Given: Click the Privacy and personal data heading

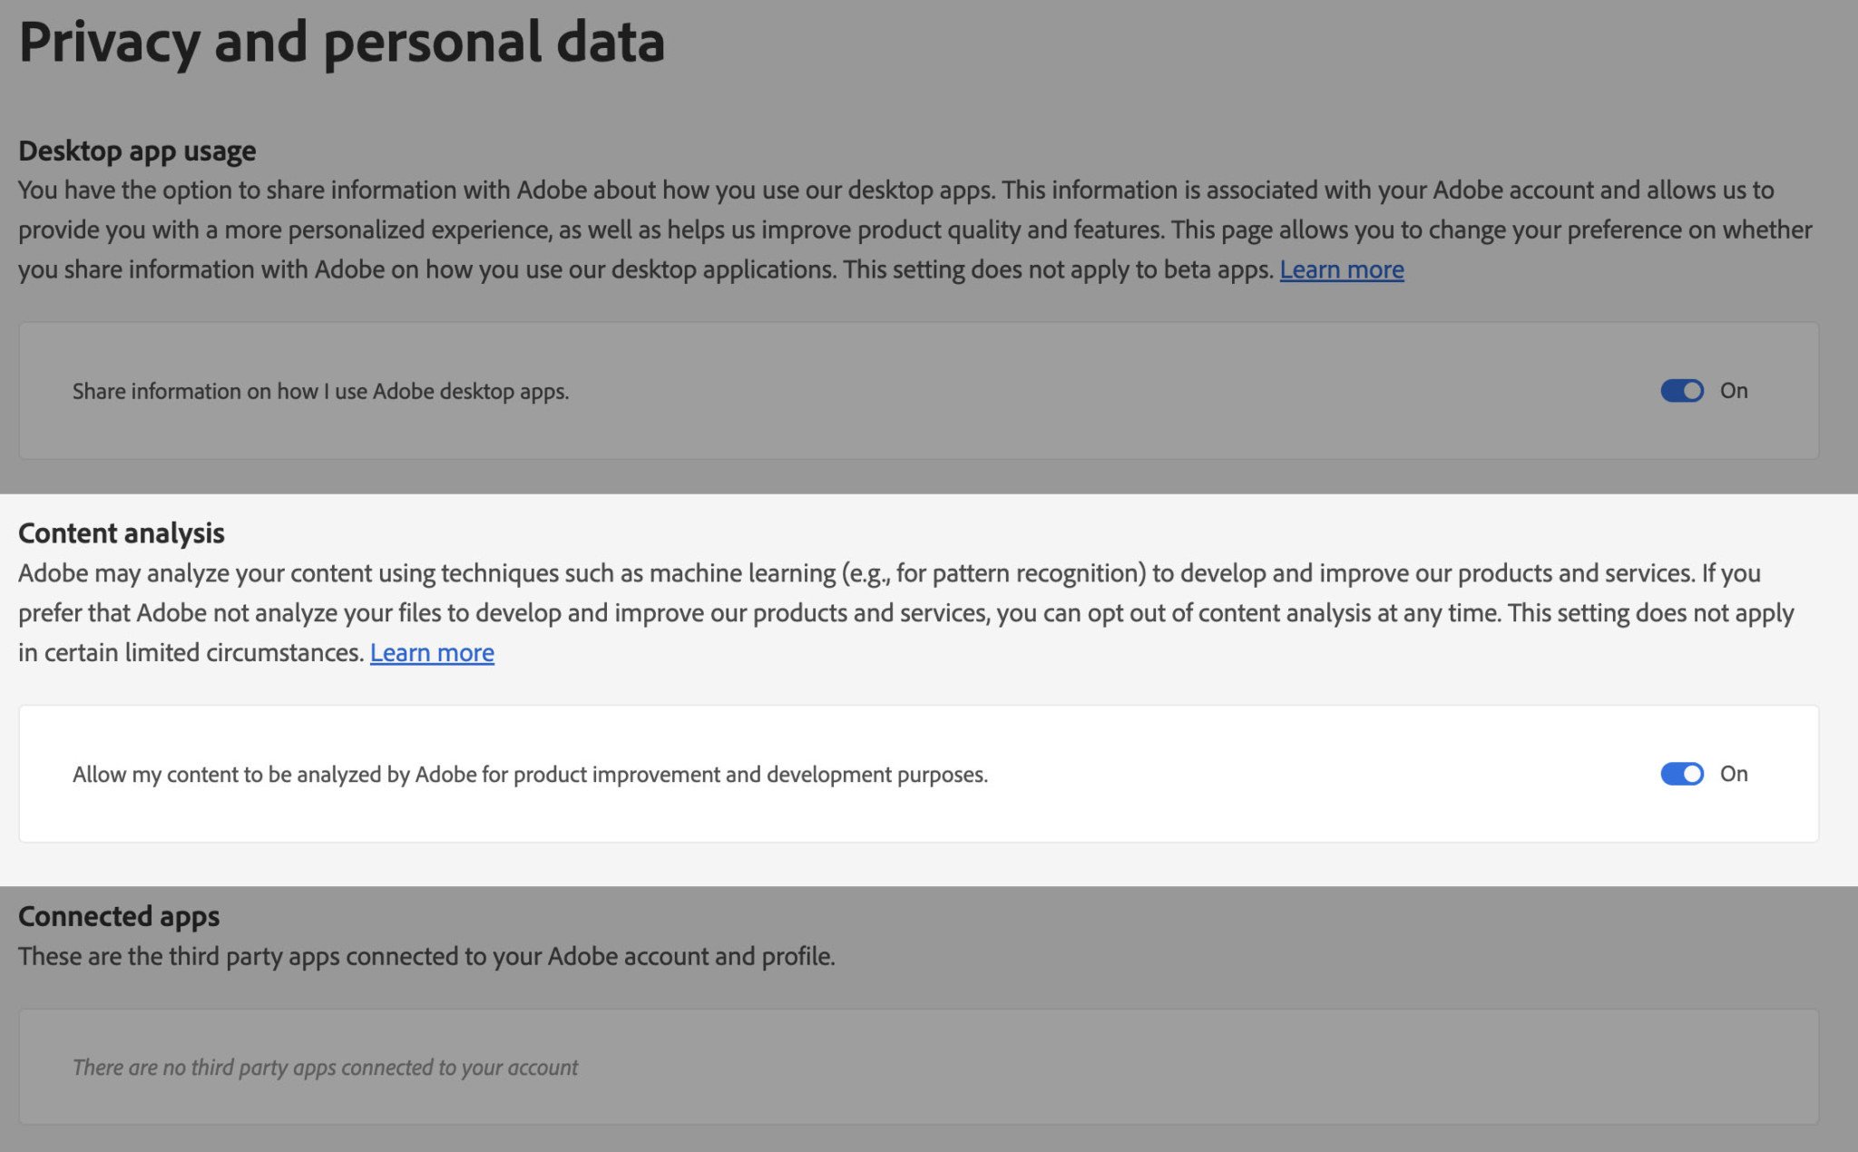Looking at the screenshot, I should pyautogui.click(x=342, y=43).
